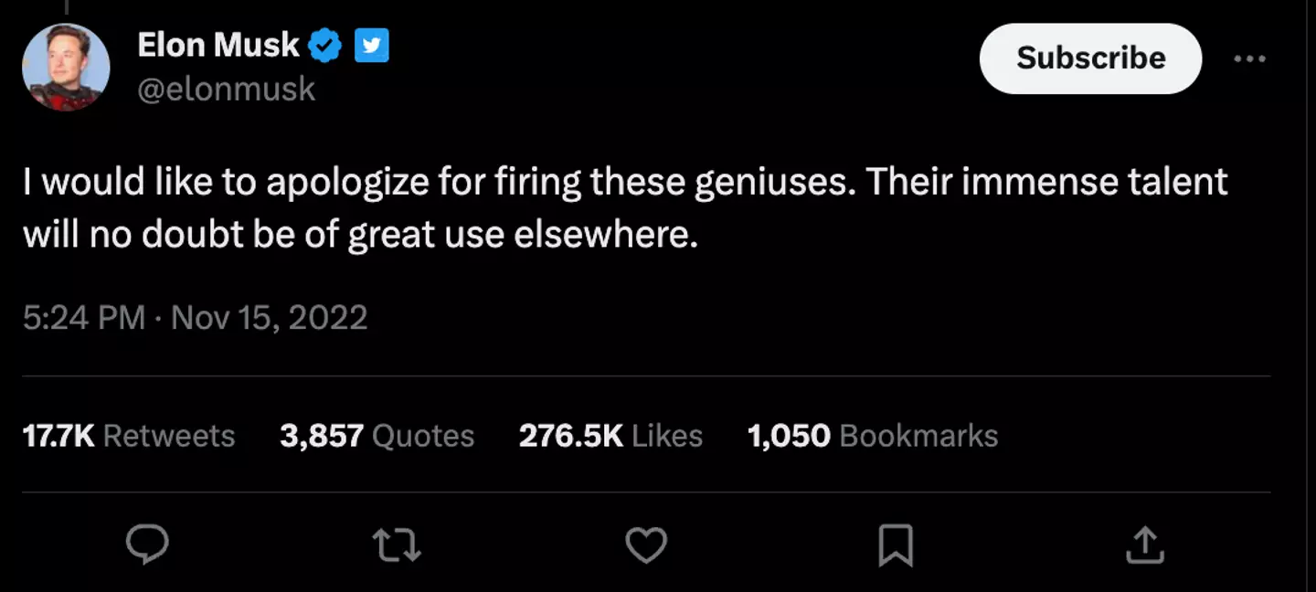The image size is (1316, 592).
Task: Open Elon Musk's profile picture
Action: click(66, 67)
